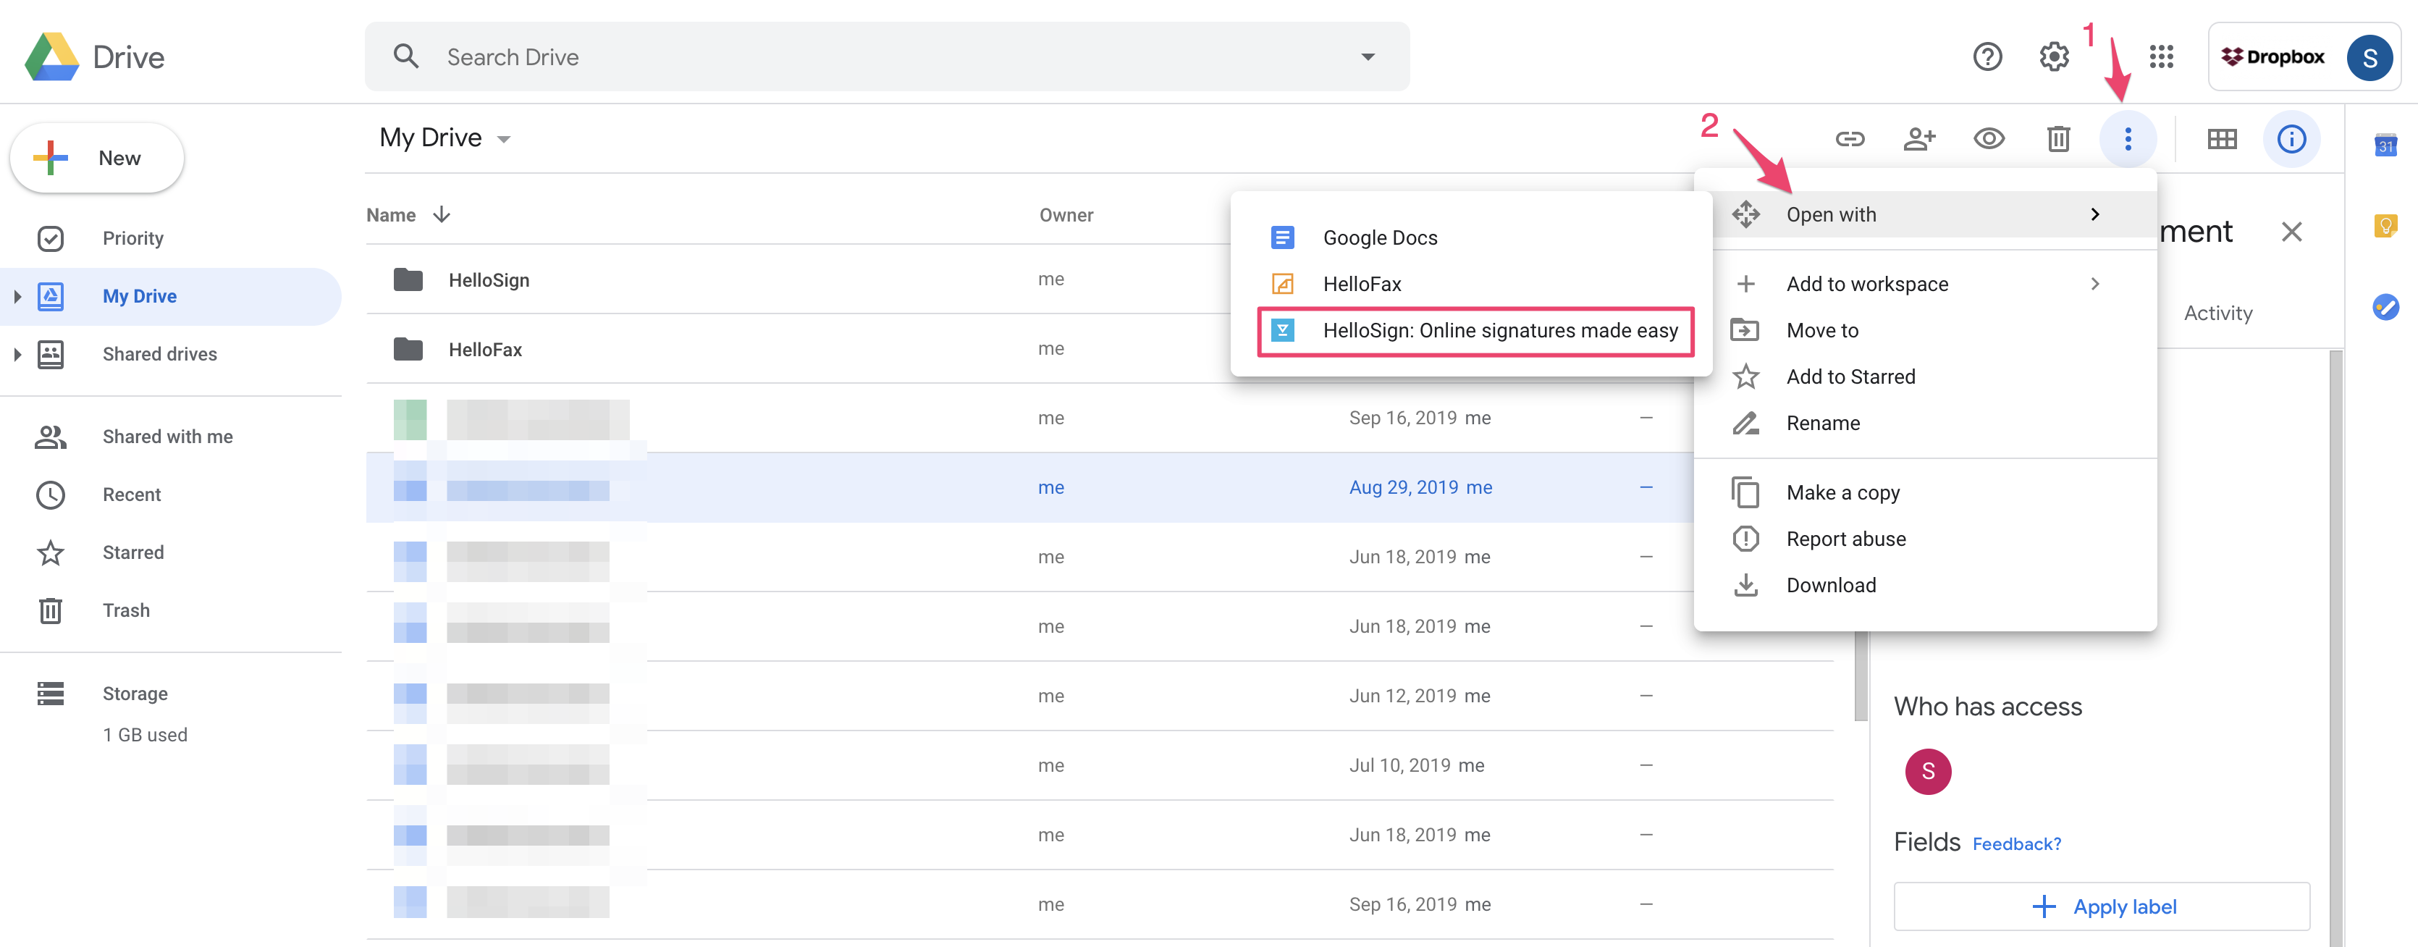This screenshot has width=2418, height=947.
Task: Open Shared with me in sidebar
Action: click(x=170, y=437)
